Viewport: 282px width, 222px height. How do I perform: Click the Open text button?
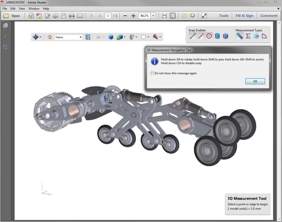coord(16,16)
